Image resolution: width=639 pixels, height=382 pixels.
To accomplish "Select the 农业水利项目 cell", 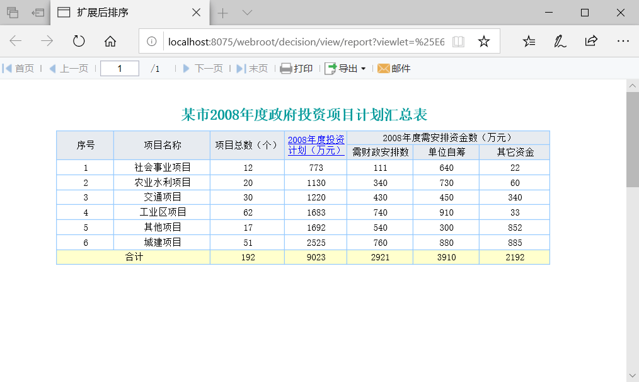I will (x=162, y=183).
